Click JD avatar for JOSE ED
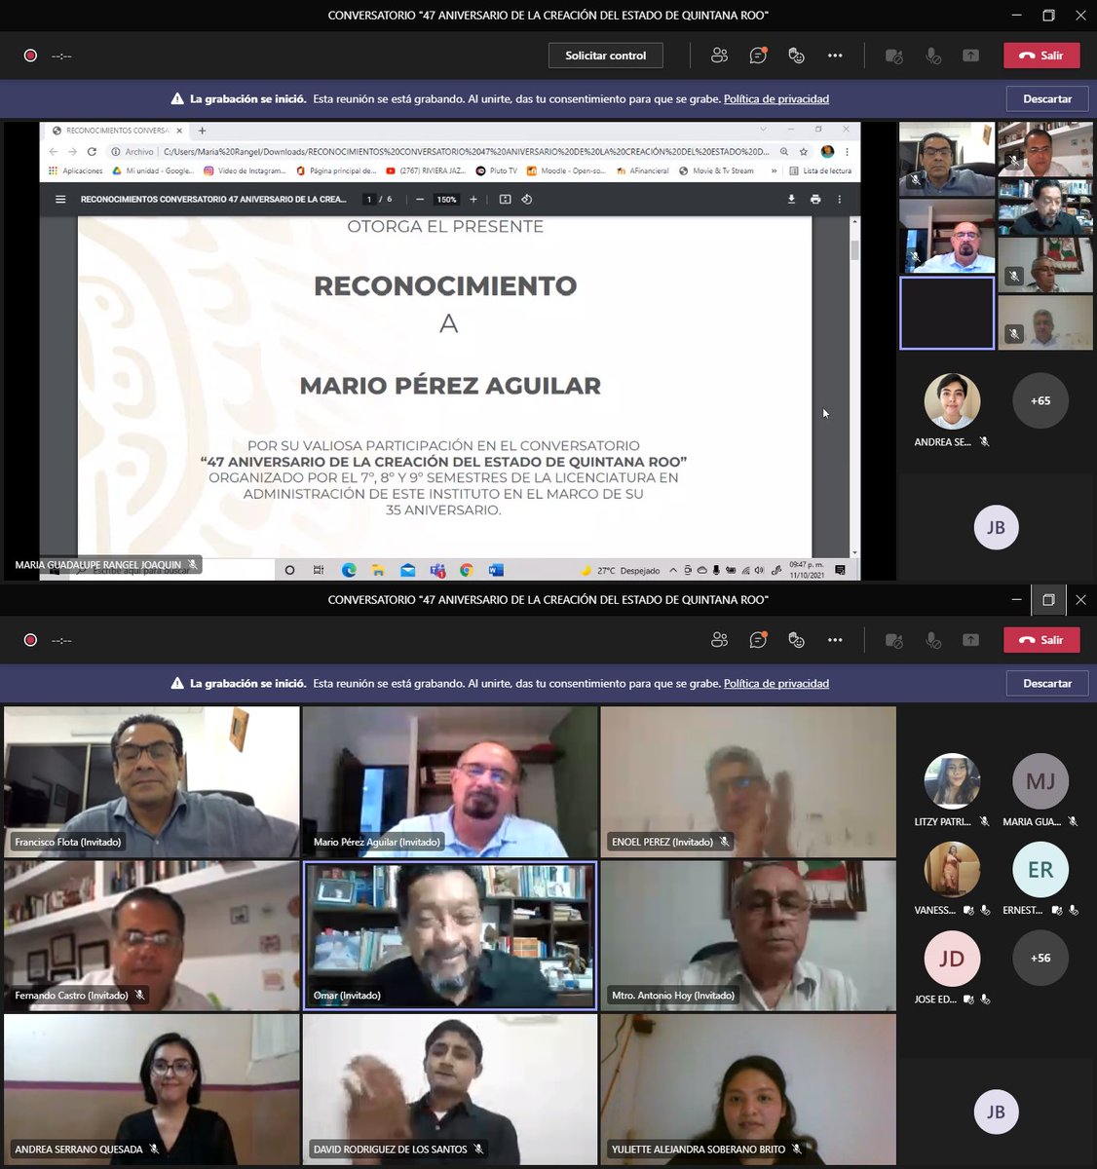The image size is (1097, 1169). [952, 958]
